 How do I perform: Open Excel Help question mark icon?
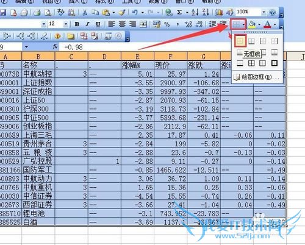click(x=273, y=13)
